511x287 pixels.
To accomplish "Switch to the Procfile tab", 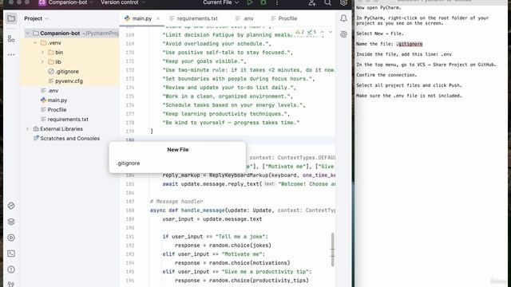I will click(284, 18).
